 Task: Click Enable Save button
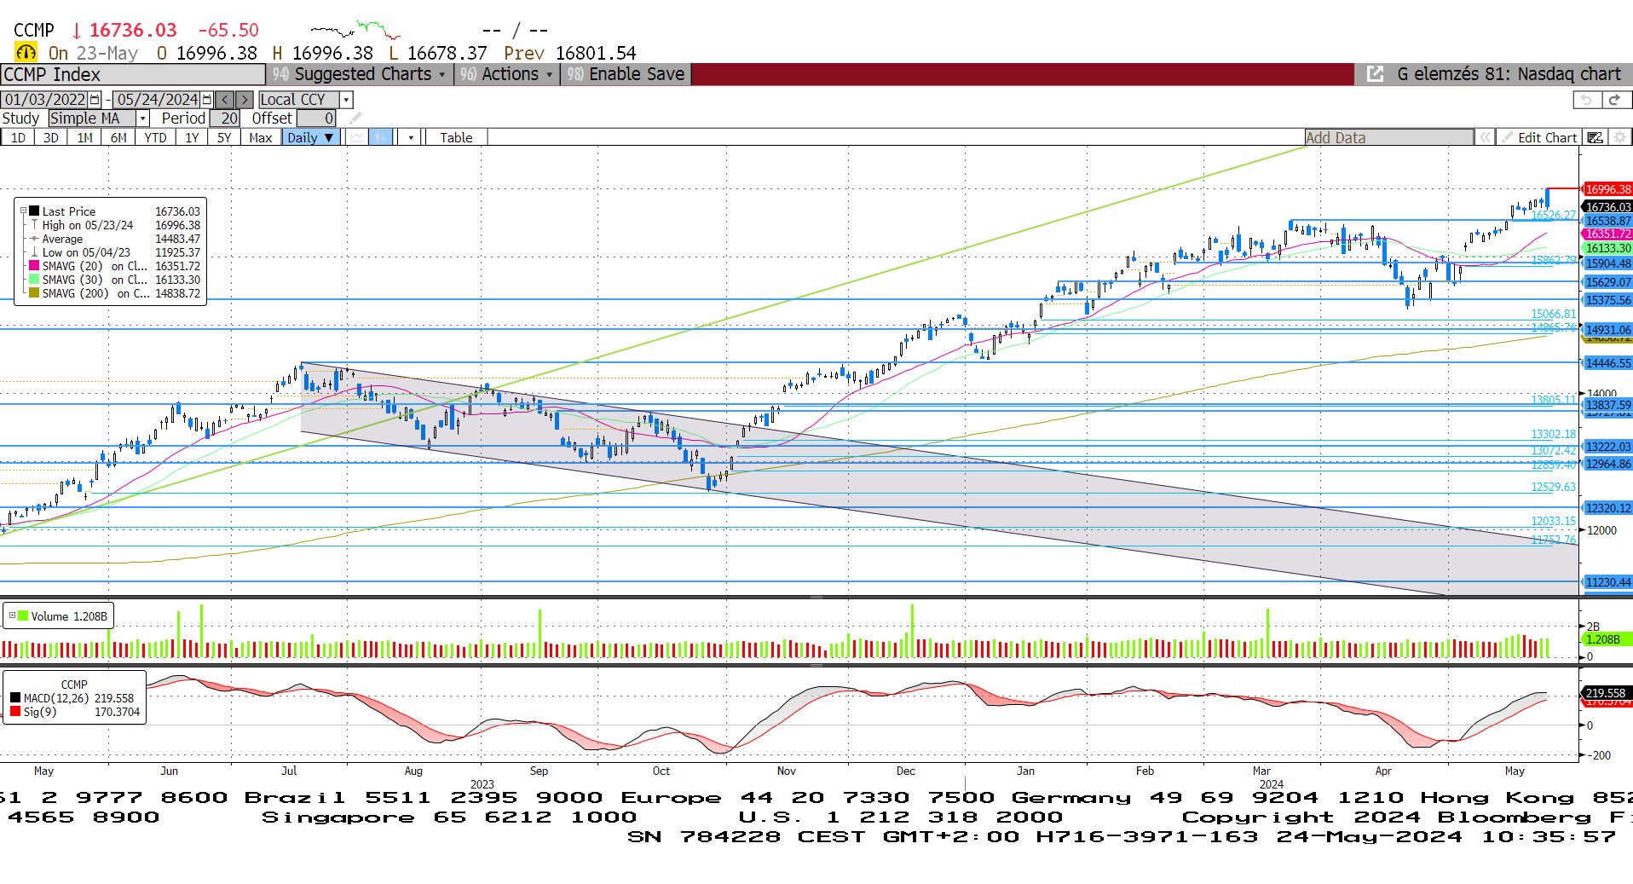pyautogui.click(x=626, y=74)
